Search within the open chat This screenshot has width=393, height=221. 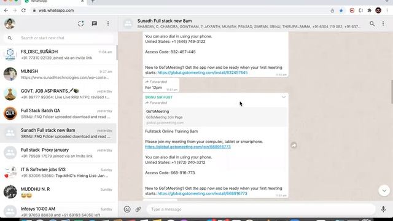[x=372, y=24]
